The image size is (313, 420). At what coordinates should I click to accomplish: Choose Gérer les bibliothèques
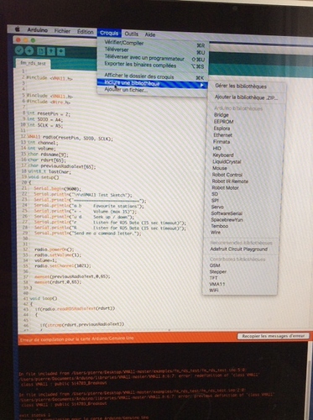[241, 87]
